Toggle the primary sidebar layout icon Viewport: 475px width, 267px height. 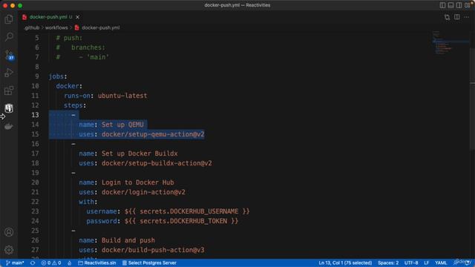(442, 5)
